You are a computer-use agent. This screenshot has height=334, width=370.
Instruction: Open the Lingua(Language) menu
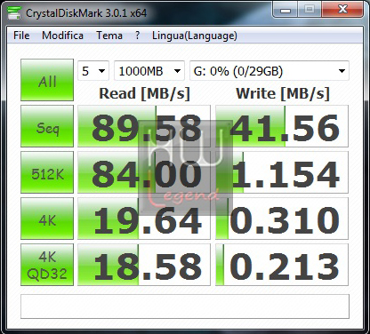[x=195, y=36]
